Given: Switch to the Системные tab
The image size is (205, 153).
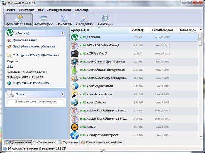Looking at the screenshot, I should click(x=44, y=143).
